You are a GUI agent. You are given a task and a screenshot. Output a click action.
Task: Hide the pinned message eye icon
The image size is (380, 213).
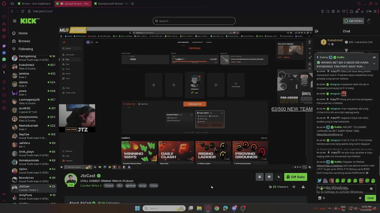pos(374,57)
